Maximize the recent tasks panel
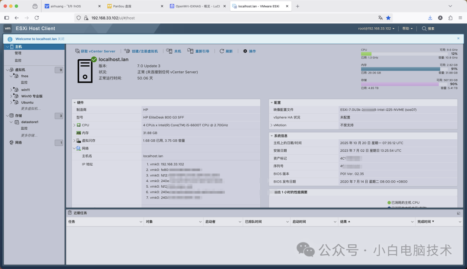 pos(458,213)
